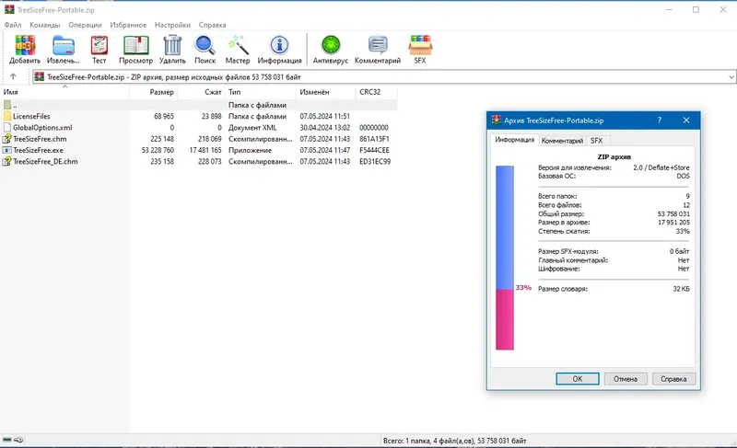Sort by the Изменён column header
Image resolution: width=737 pixels, height=448 pixels.
326,92
